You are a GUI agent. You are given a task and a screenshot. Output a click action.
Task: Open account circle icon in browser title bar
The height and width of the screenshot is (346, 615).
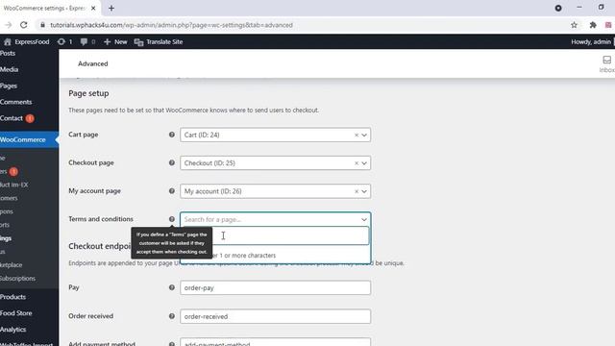558,8
